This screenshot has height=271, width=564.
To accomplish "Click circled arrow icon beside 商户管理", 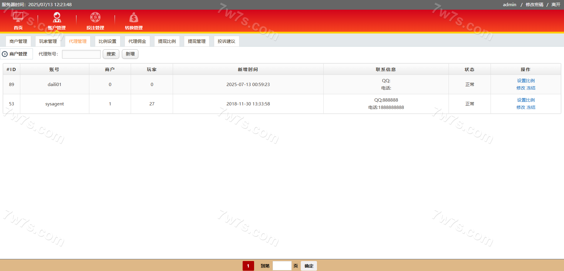I will click(5, 54).
